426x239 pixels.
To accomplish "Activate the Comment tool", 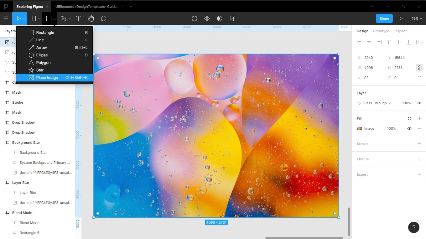I will 103,19.
